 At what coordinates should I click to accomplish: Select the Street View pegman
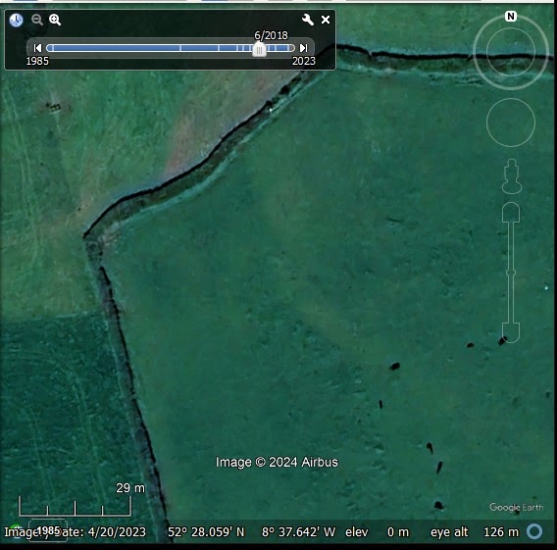(x=512, y=176)
